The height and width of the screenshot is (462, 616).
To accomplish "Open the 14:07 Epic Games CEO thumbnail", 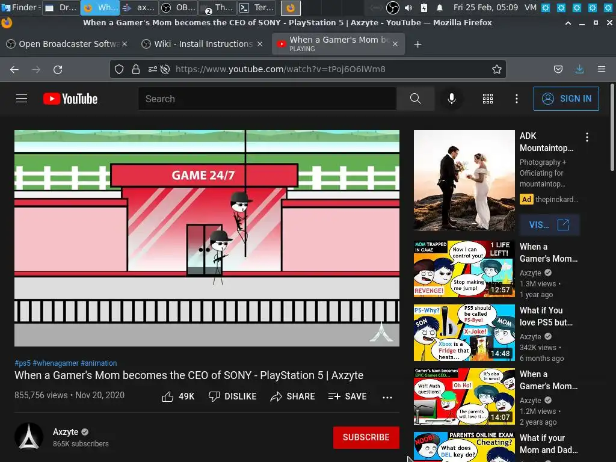I will click(464, 396).
